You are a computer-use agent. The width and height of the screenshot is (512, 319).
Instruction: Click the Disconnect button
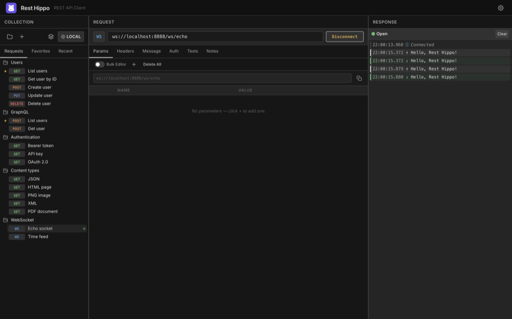(345, 36)
